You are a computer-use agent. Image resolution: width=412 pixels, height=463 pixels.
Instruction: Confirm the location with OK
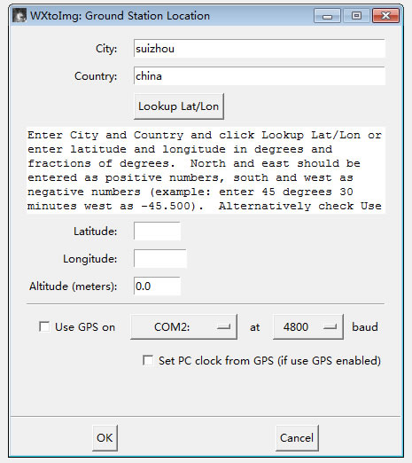[x=105, y=438]
